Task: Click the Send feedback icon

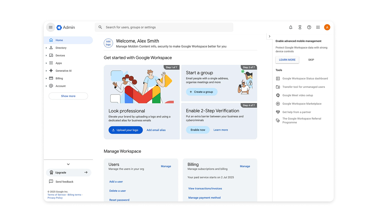Action: [51, 181]
